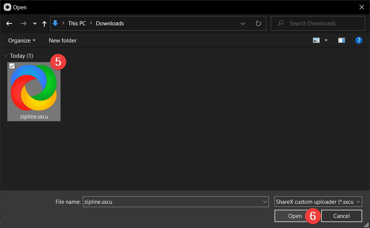Open the Organize menu

[x=22, y=40]
